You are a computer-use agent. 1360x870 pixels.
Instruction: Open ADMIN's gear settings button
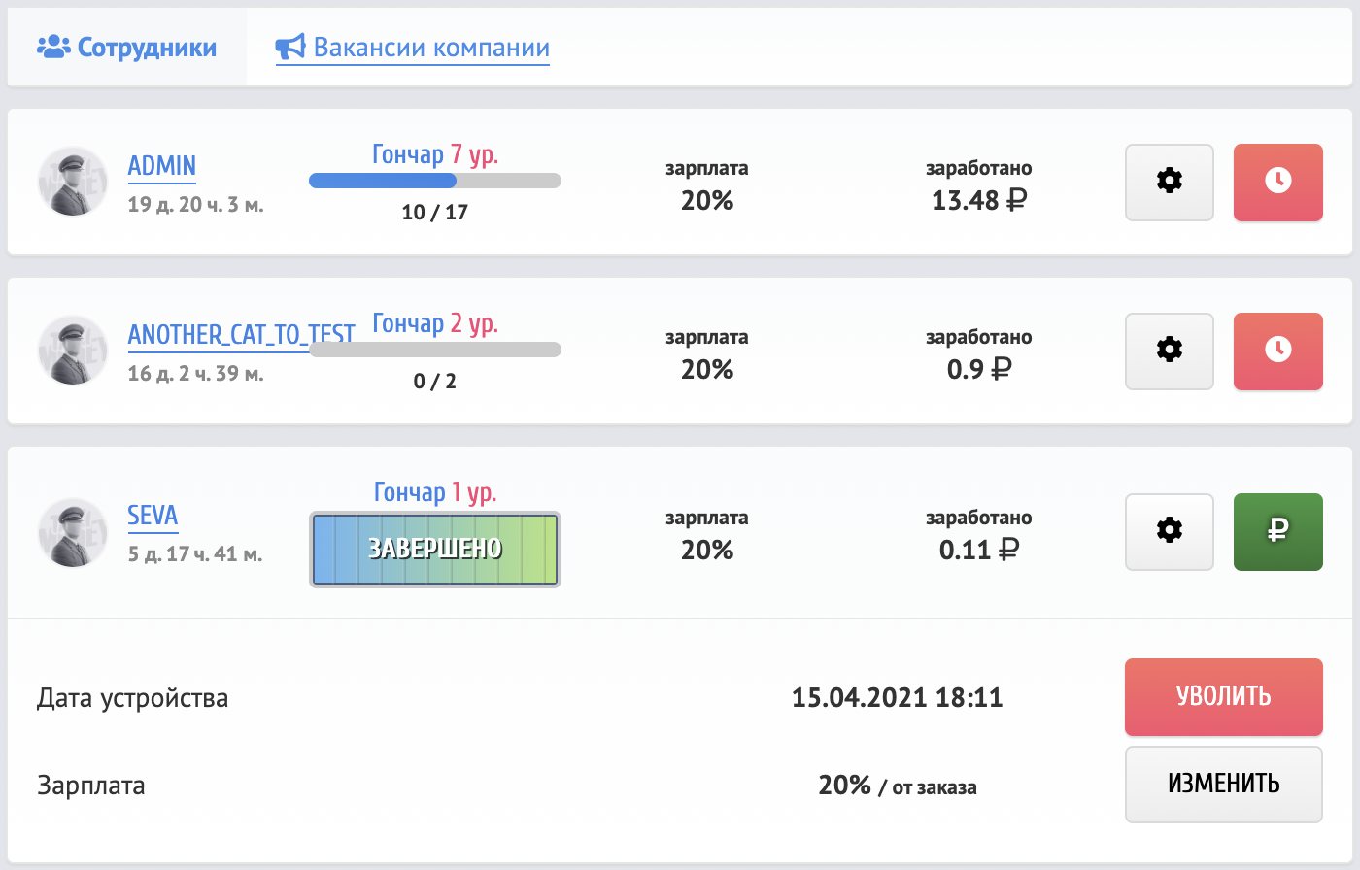pyautogui.click(x=1170, y=183)
